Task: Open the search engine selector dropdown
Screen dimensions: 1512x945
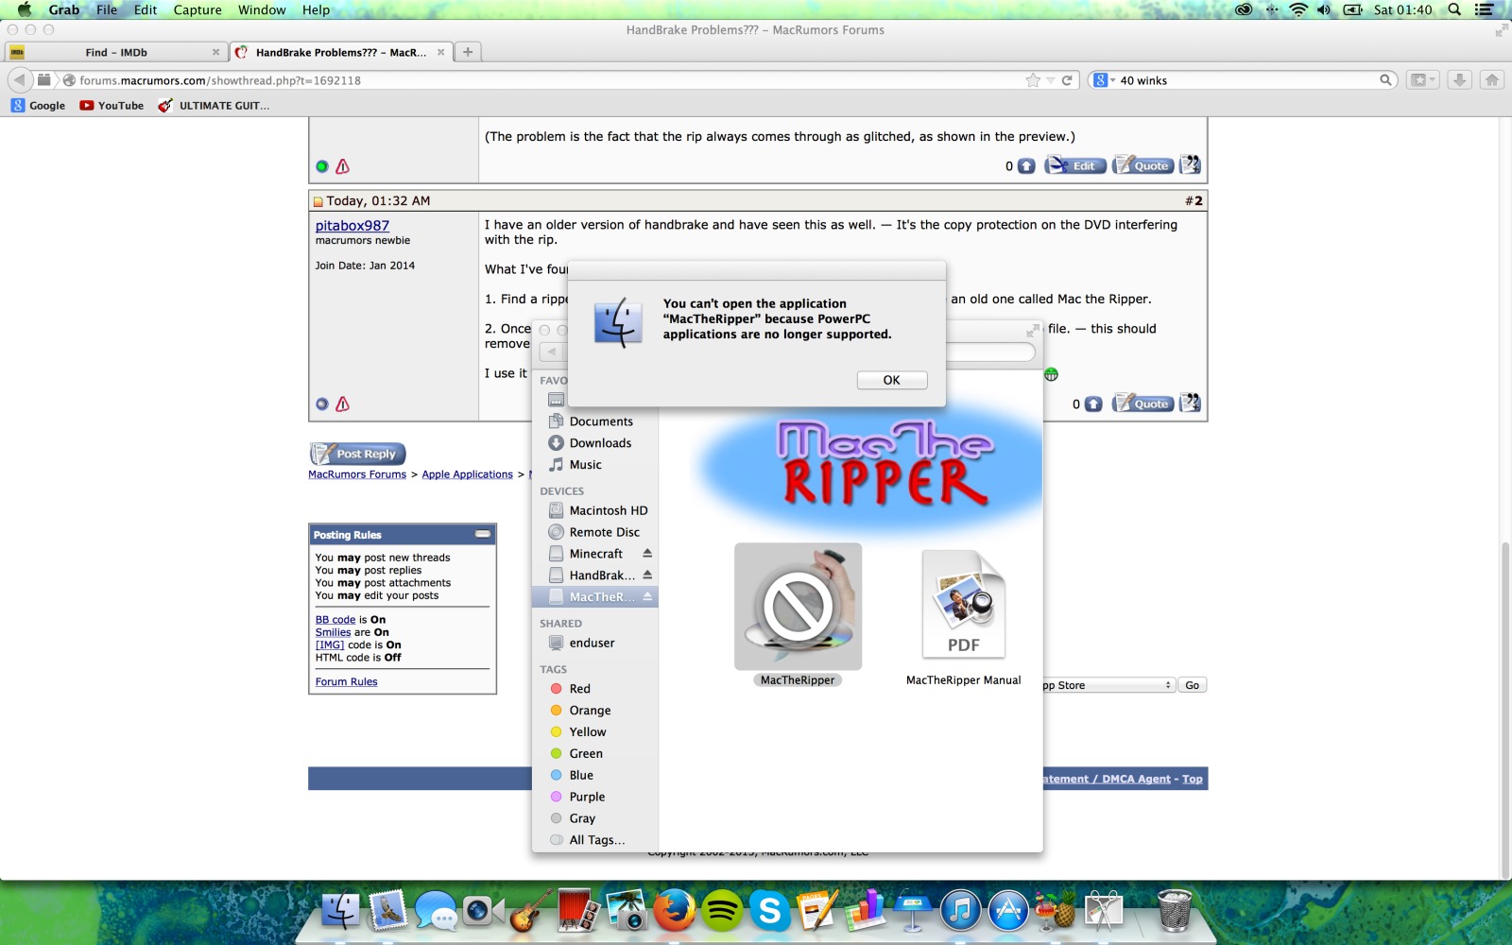Action: [x=1103, y=80]
